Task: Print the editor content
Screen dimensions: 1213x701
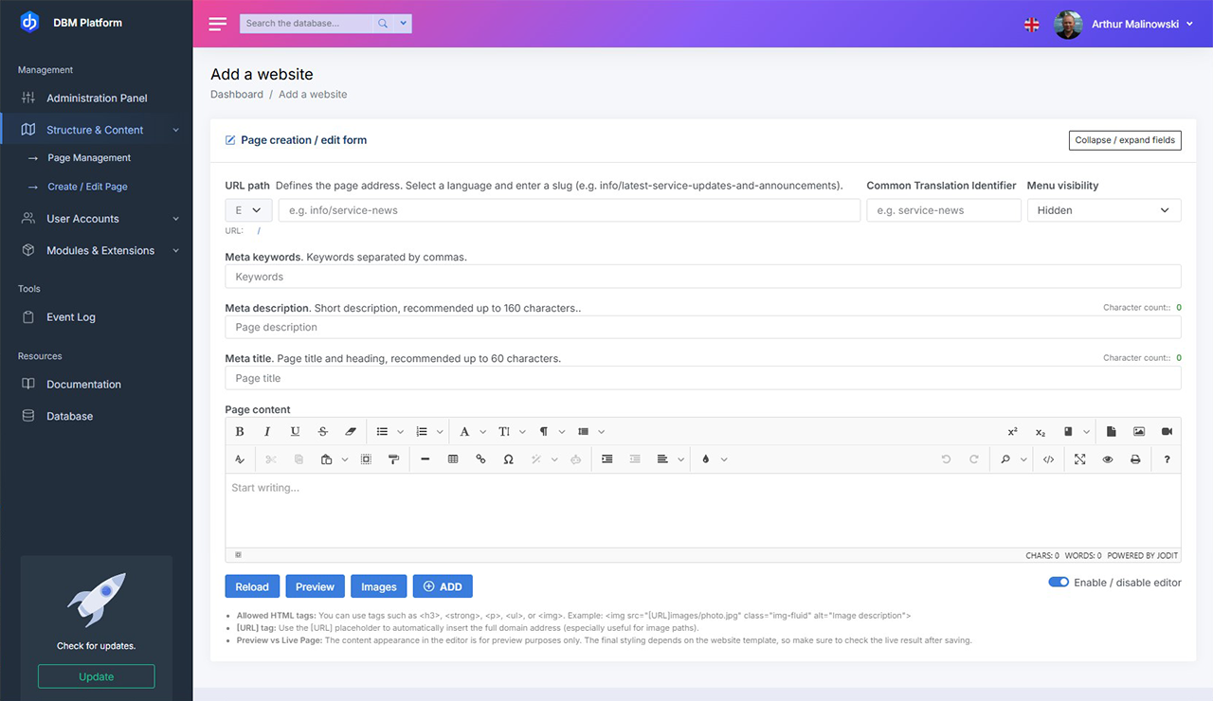Action: [x=1135, y=459]
